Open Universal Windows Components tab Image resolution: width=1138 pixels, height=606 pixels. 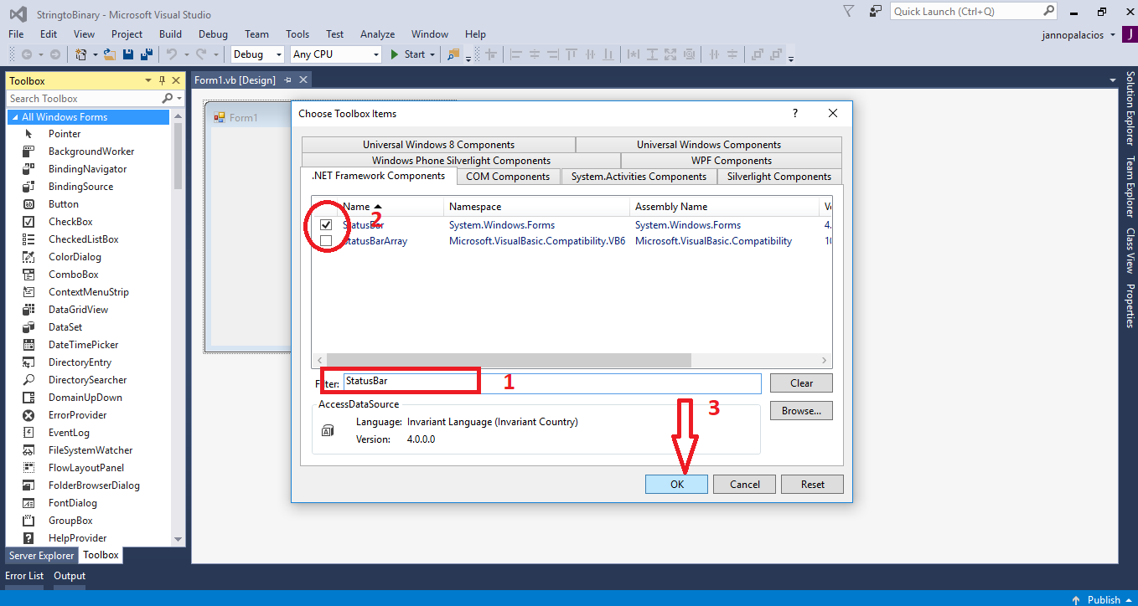pyautogui.click(x=709, y=145)
